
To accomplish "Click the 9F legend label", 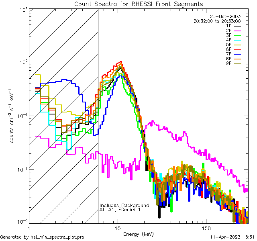I will pyautogui.click(x=229, y=64).
